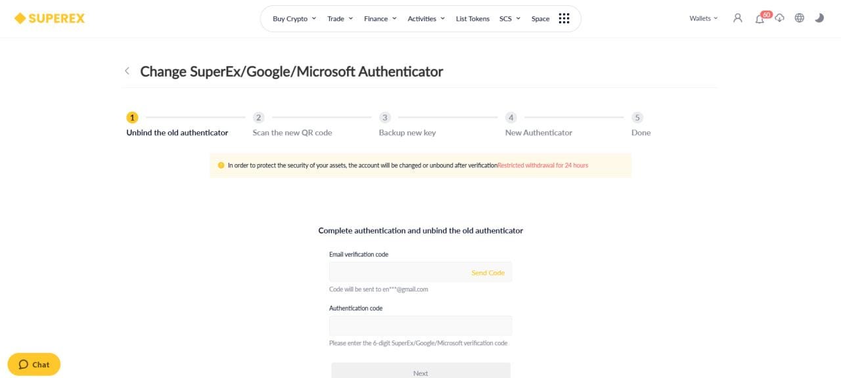Focus the Email verification code field
The image size is (841, 378).
(x=420, y=272)
